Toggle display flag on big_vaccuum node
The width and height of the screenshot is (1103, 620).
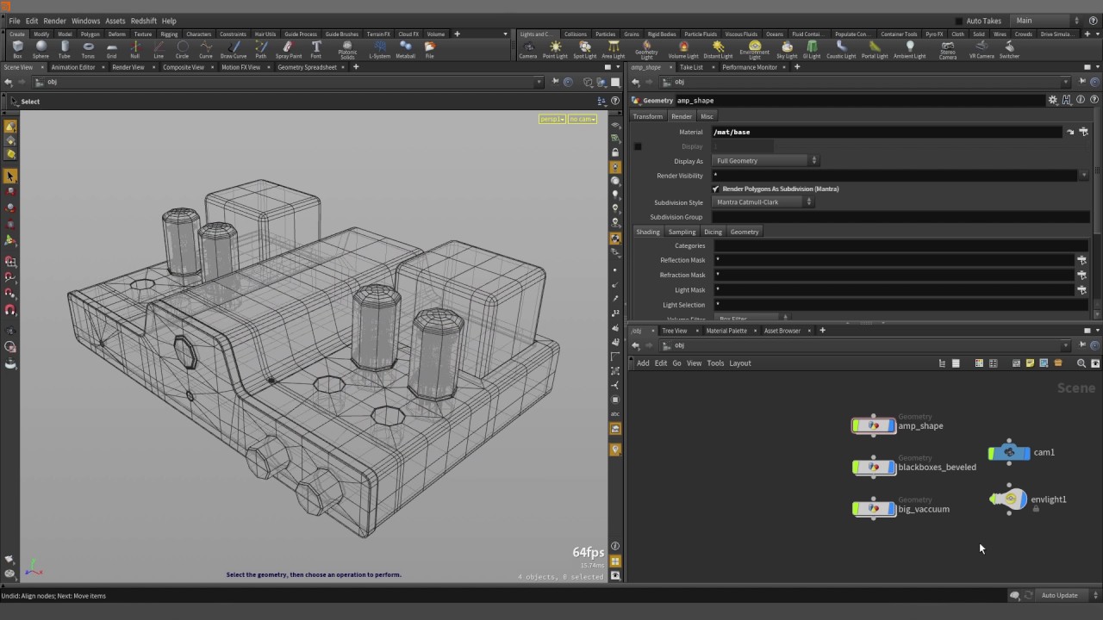tap(890, 509)
